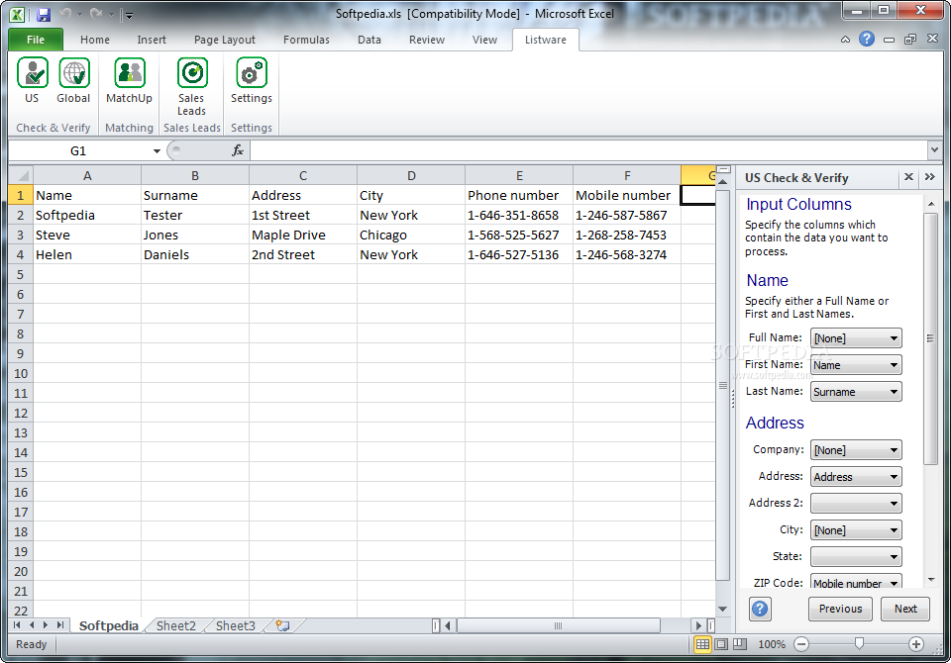951x663 pixels.
Task: Minimize the ribbon with the caret icon
Action: pos(845,40)
